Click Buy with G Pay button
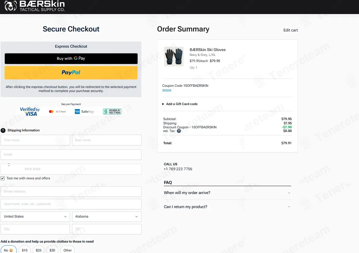359x253 pixels. (71, 59)
